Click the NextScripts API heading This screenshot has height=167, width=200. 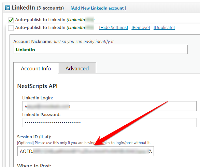click(x=38, y=86)
